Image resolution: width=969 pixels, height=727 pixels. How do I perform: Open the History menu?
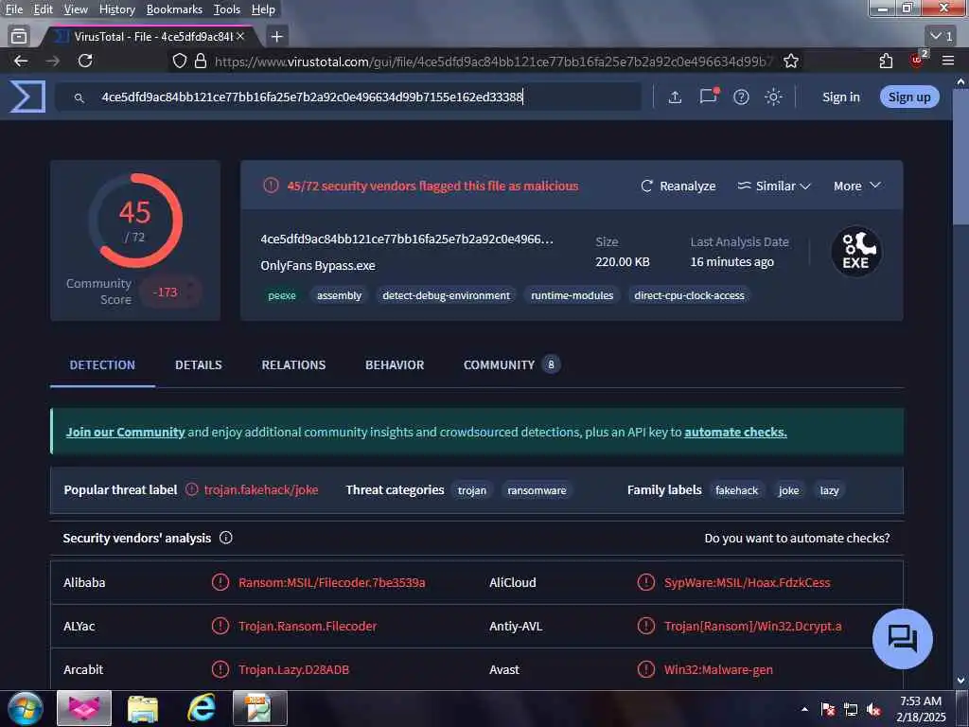[x=116, y=9]
